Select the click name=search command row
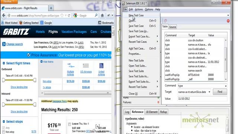 click(x=195, y=71)
